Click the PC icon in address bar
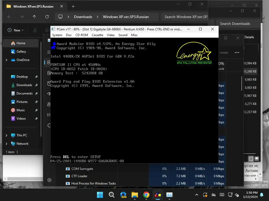 (x=60, y=17)
